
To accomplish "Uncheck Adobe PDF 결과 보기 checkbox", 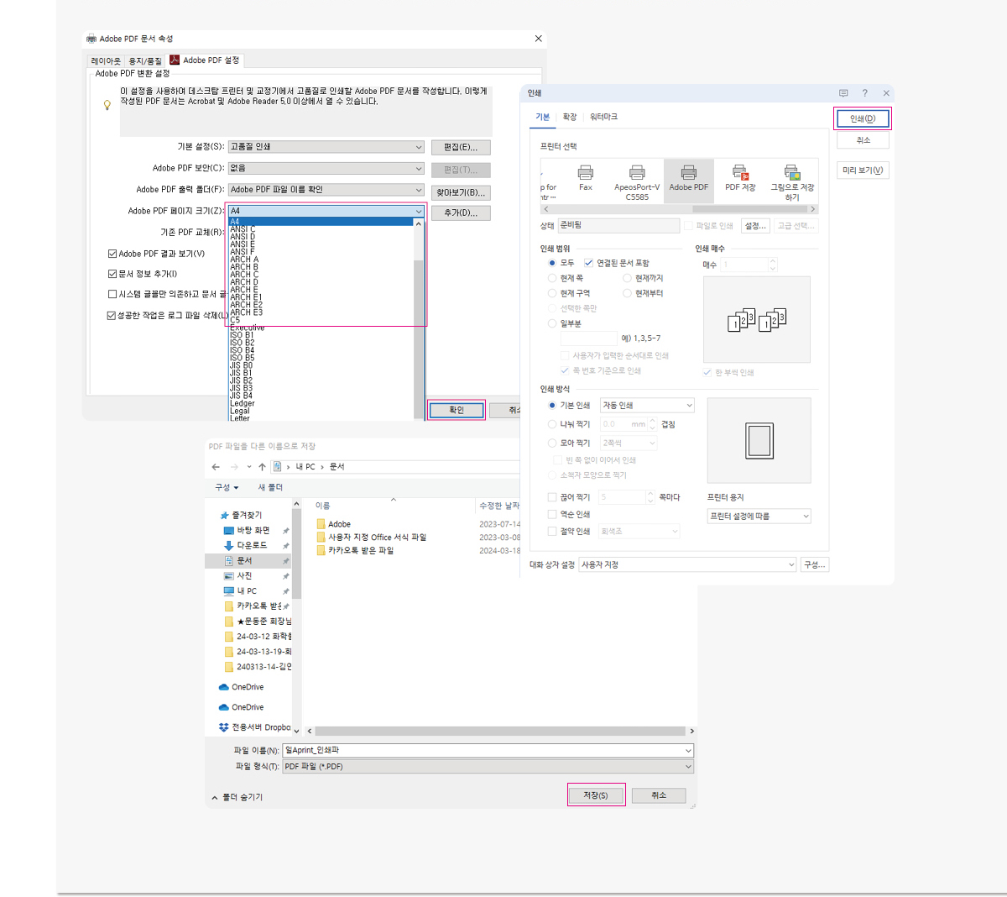I will click(x=112, y=254).
